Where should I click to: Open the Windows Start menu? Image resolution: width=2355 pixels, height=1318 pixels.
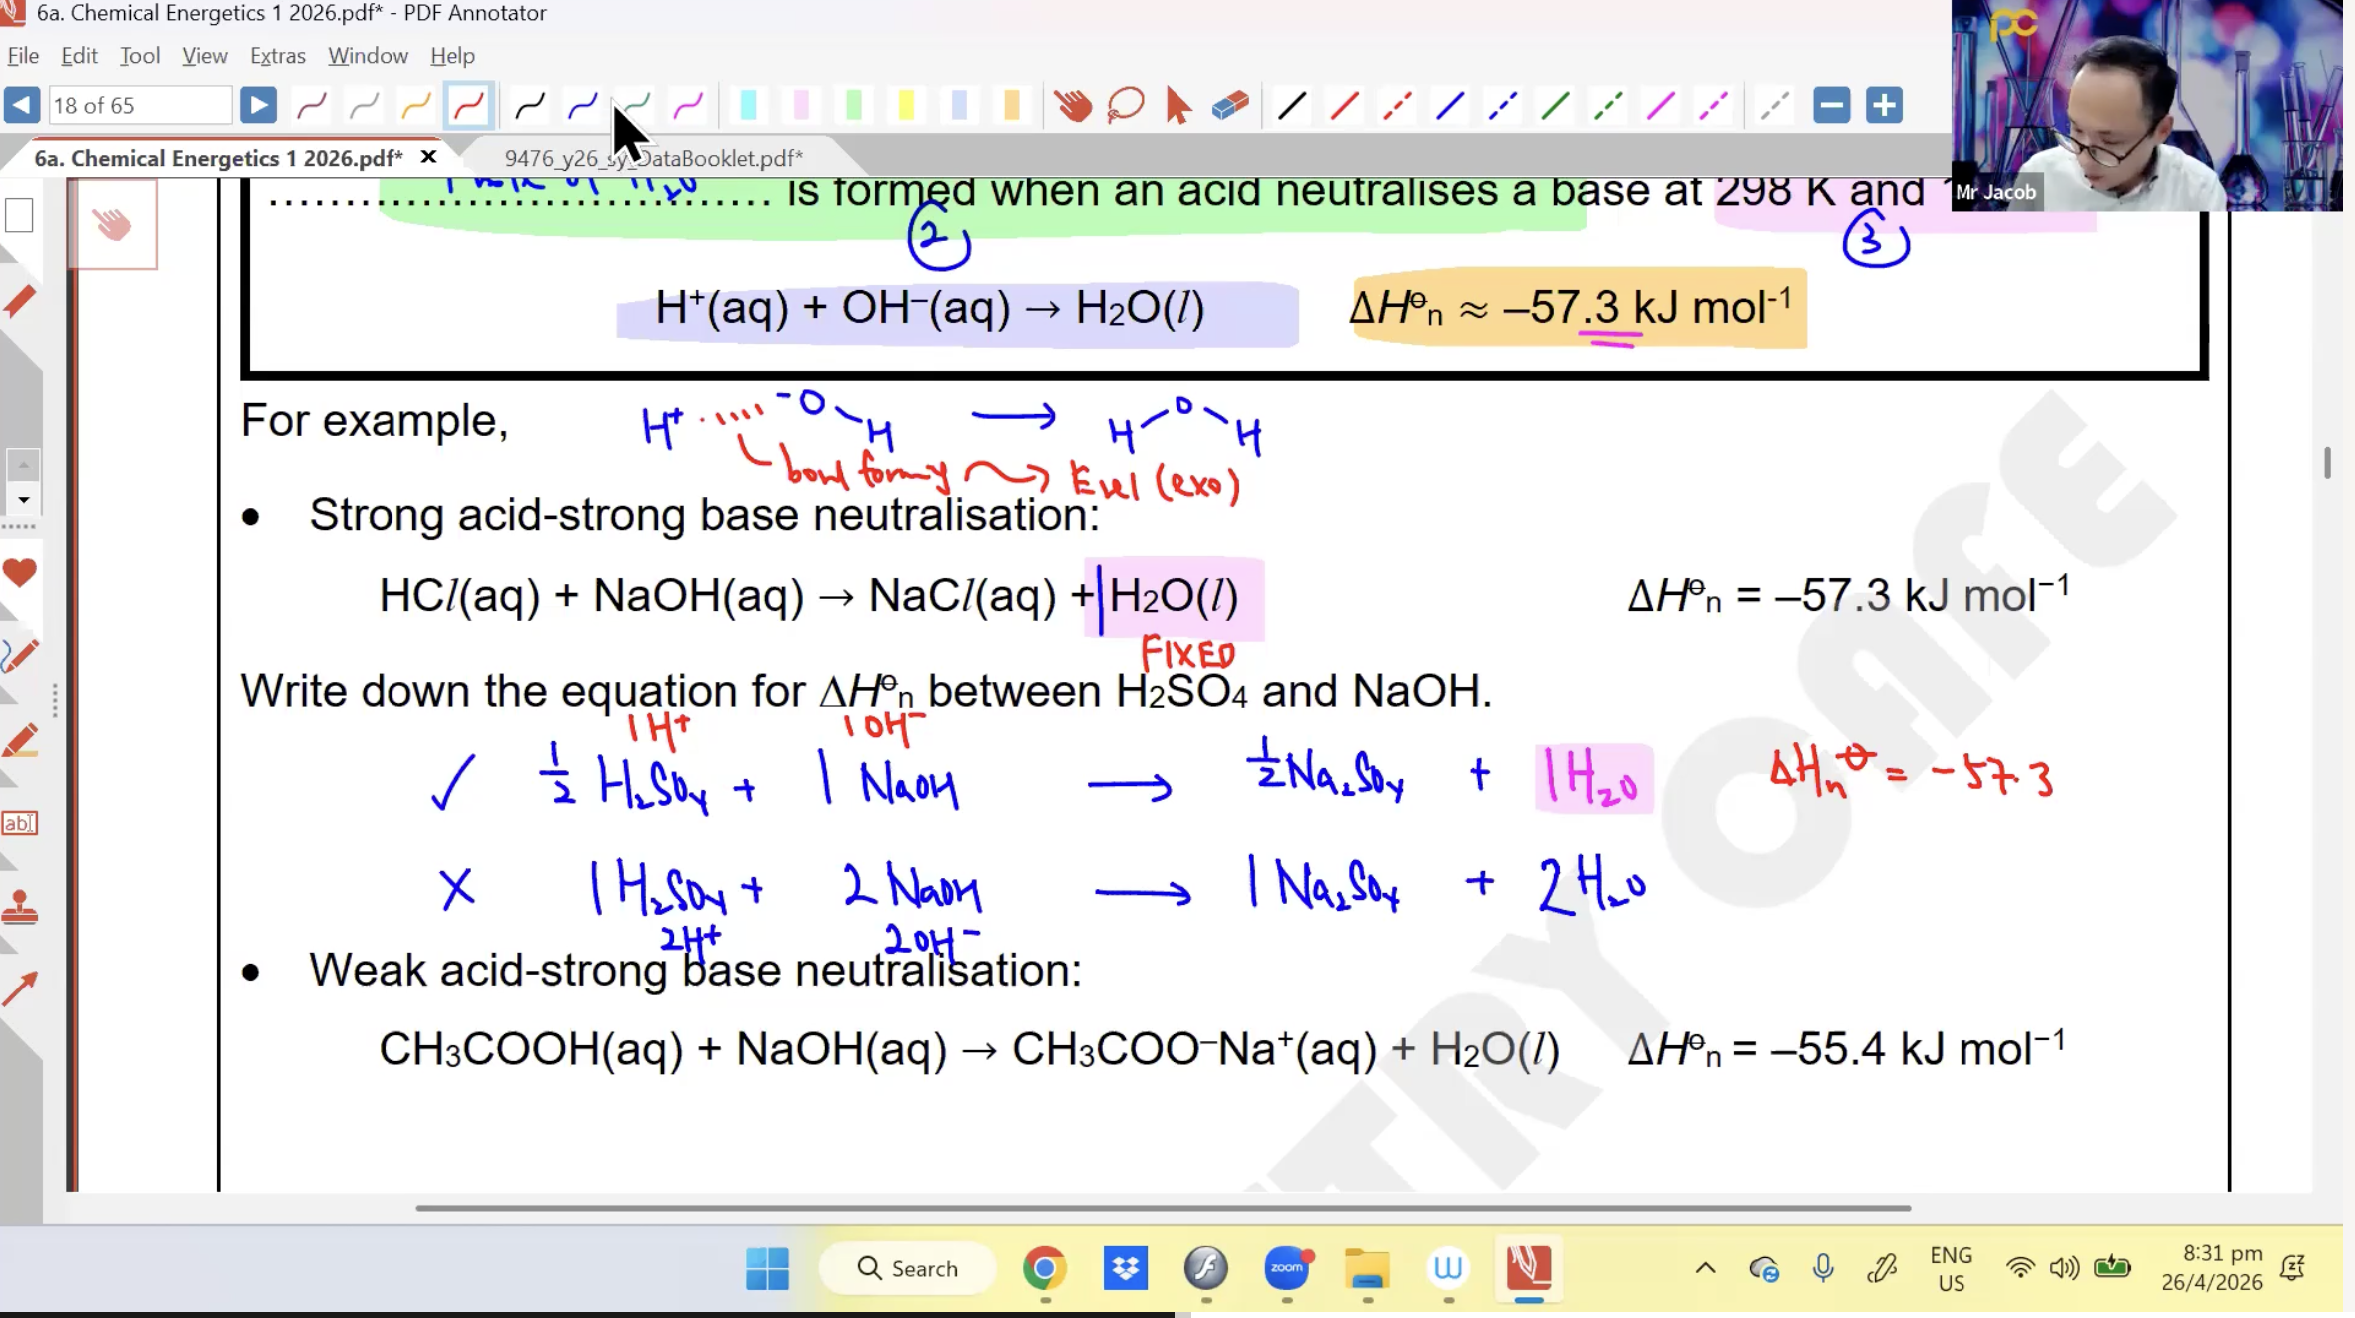coord(767,1268)
